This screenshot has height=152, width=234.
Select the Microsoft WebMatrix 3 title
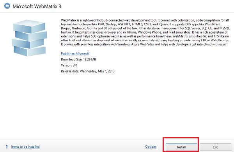37,6
